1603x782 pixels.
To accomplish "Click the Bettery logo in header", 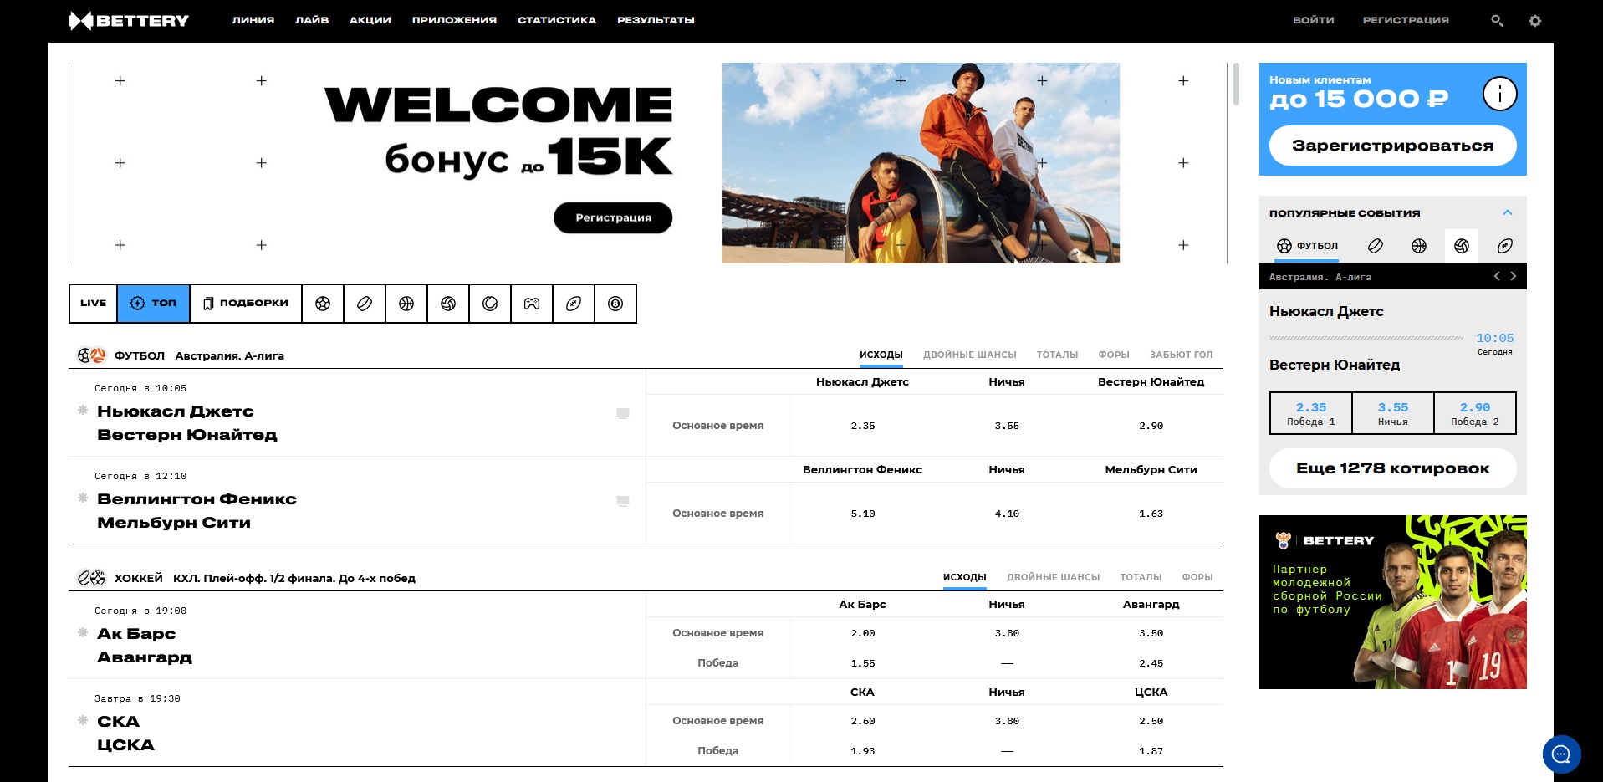I will (129, 20).
